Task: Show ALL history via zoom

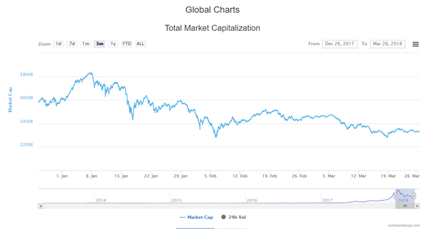Action: pyautogui.click(x=140, y=44)
